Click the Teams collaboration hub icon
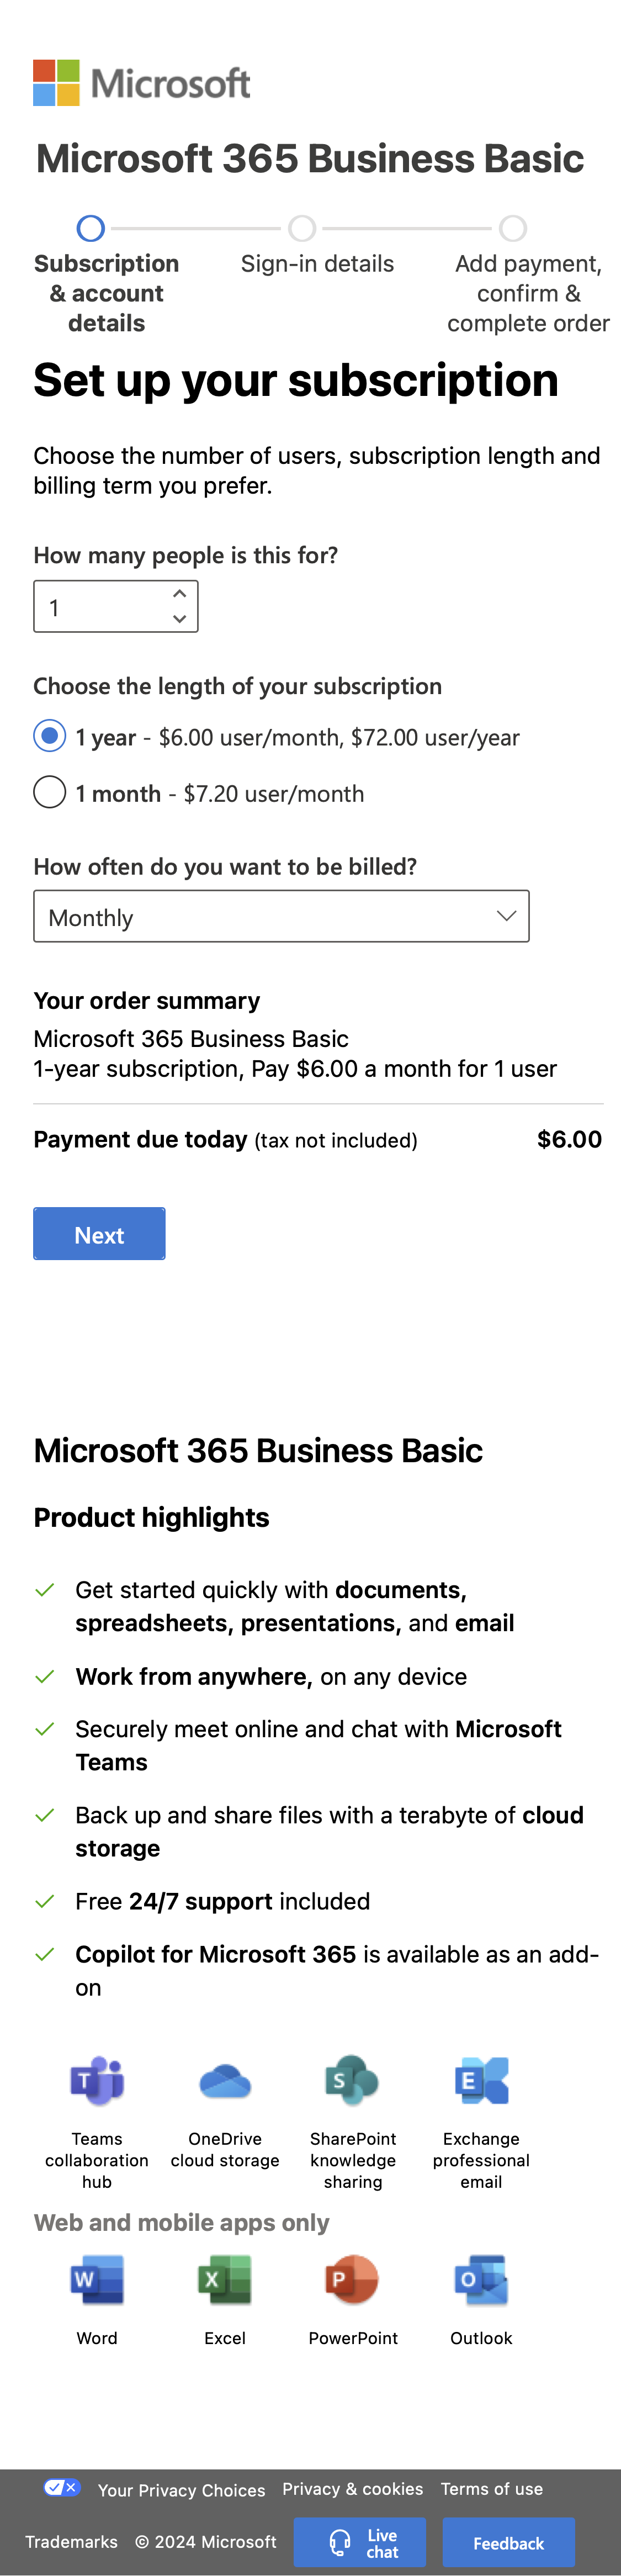This screenshot has width=621, height=2576. (x=96, y=2081)
